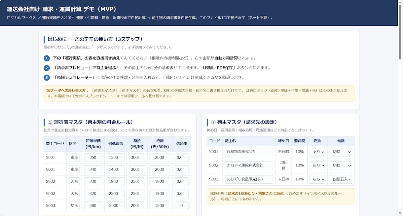Click the 距離単価 field showing 320
The image size is (403, 217).
[x=93, y=194]
